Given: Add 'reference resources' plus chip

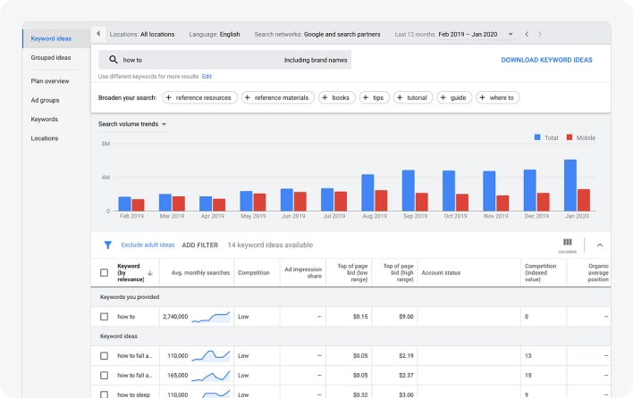Looking at the screenshot, I should point(200,97).
